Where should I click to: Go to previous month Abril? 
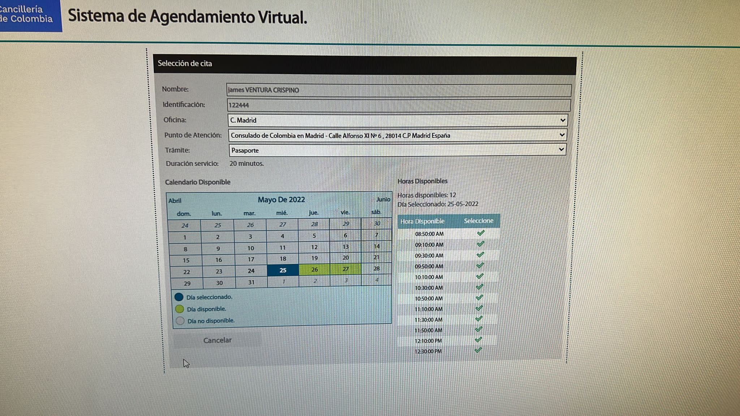(175, 201)
